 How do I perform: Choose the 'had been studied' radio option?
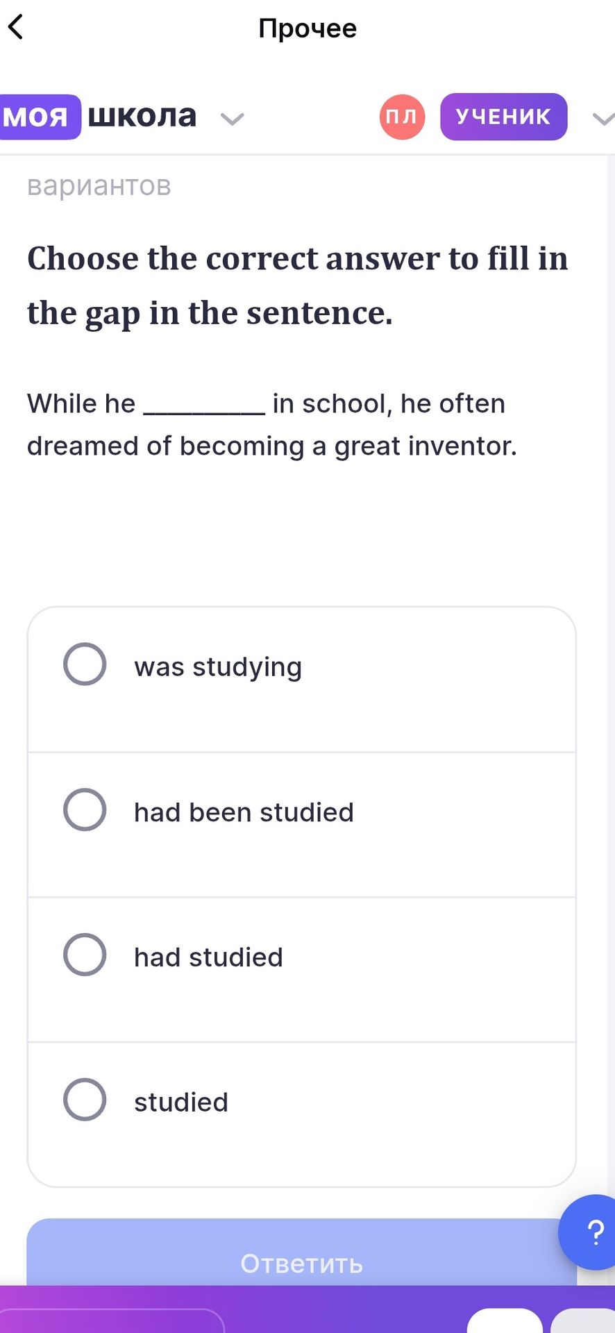point(85,810)
